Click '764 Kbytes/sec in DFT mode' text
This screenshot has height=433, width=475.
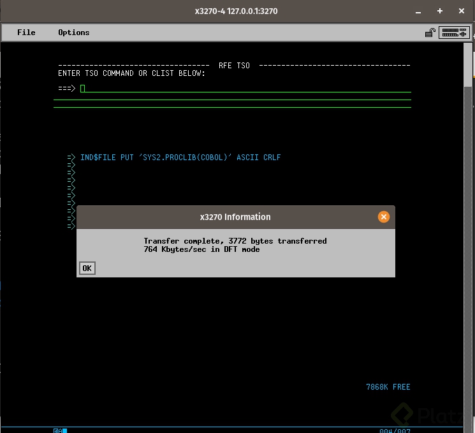201,249
